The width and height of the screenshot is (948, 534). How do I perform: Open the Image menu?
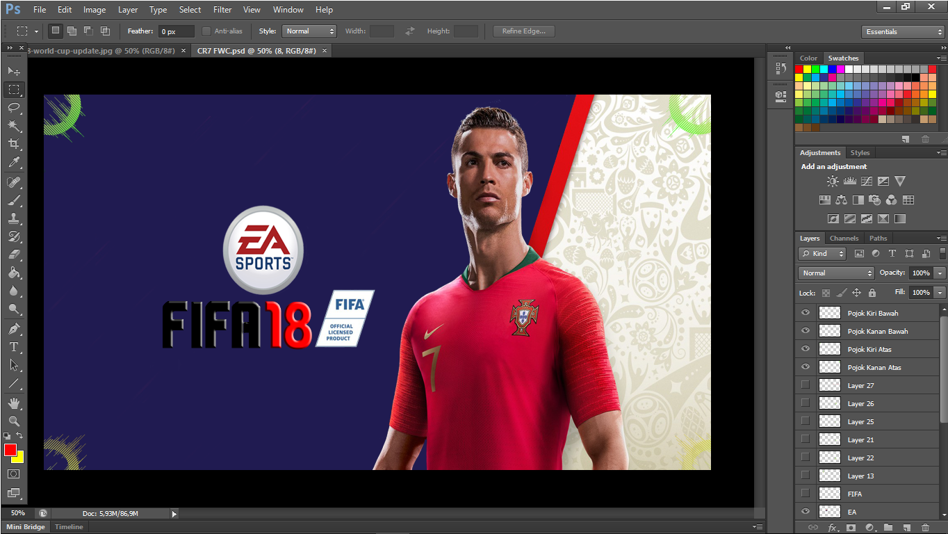coord(95,10)
